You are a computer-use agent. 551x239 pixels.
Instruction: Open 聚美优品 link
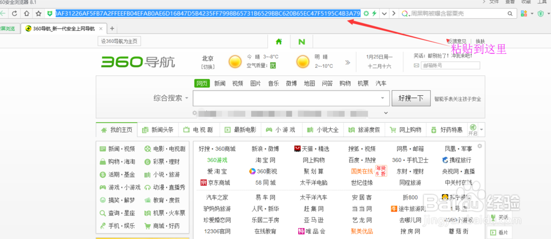[x=362, y=231]
